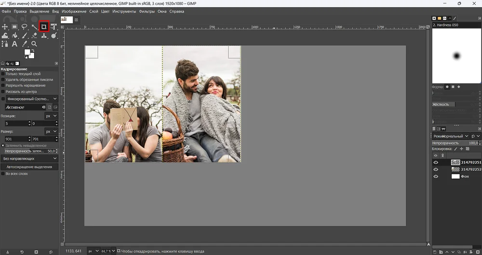Screen dimensions: 482x255
Task: Select the Move tool
Action: pyautogui.click(x=5, y=27)
